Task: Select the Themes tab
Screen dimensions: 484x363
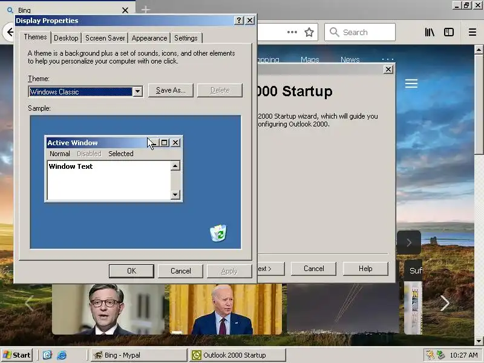Action: (x=35, y=37)
